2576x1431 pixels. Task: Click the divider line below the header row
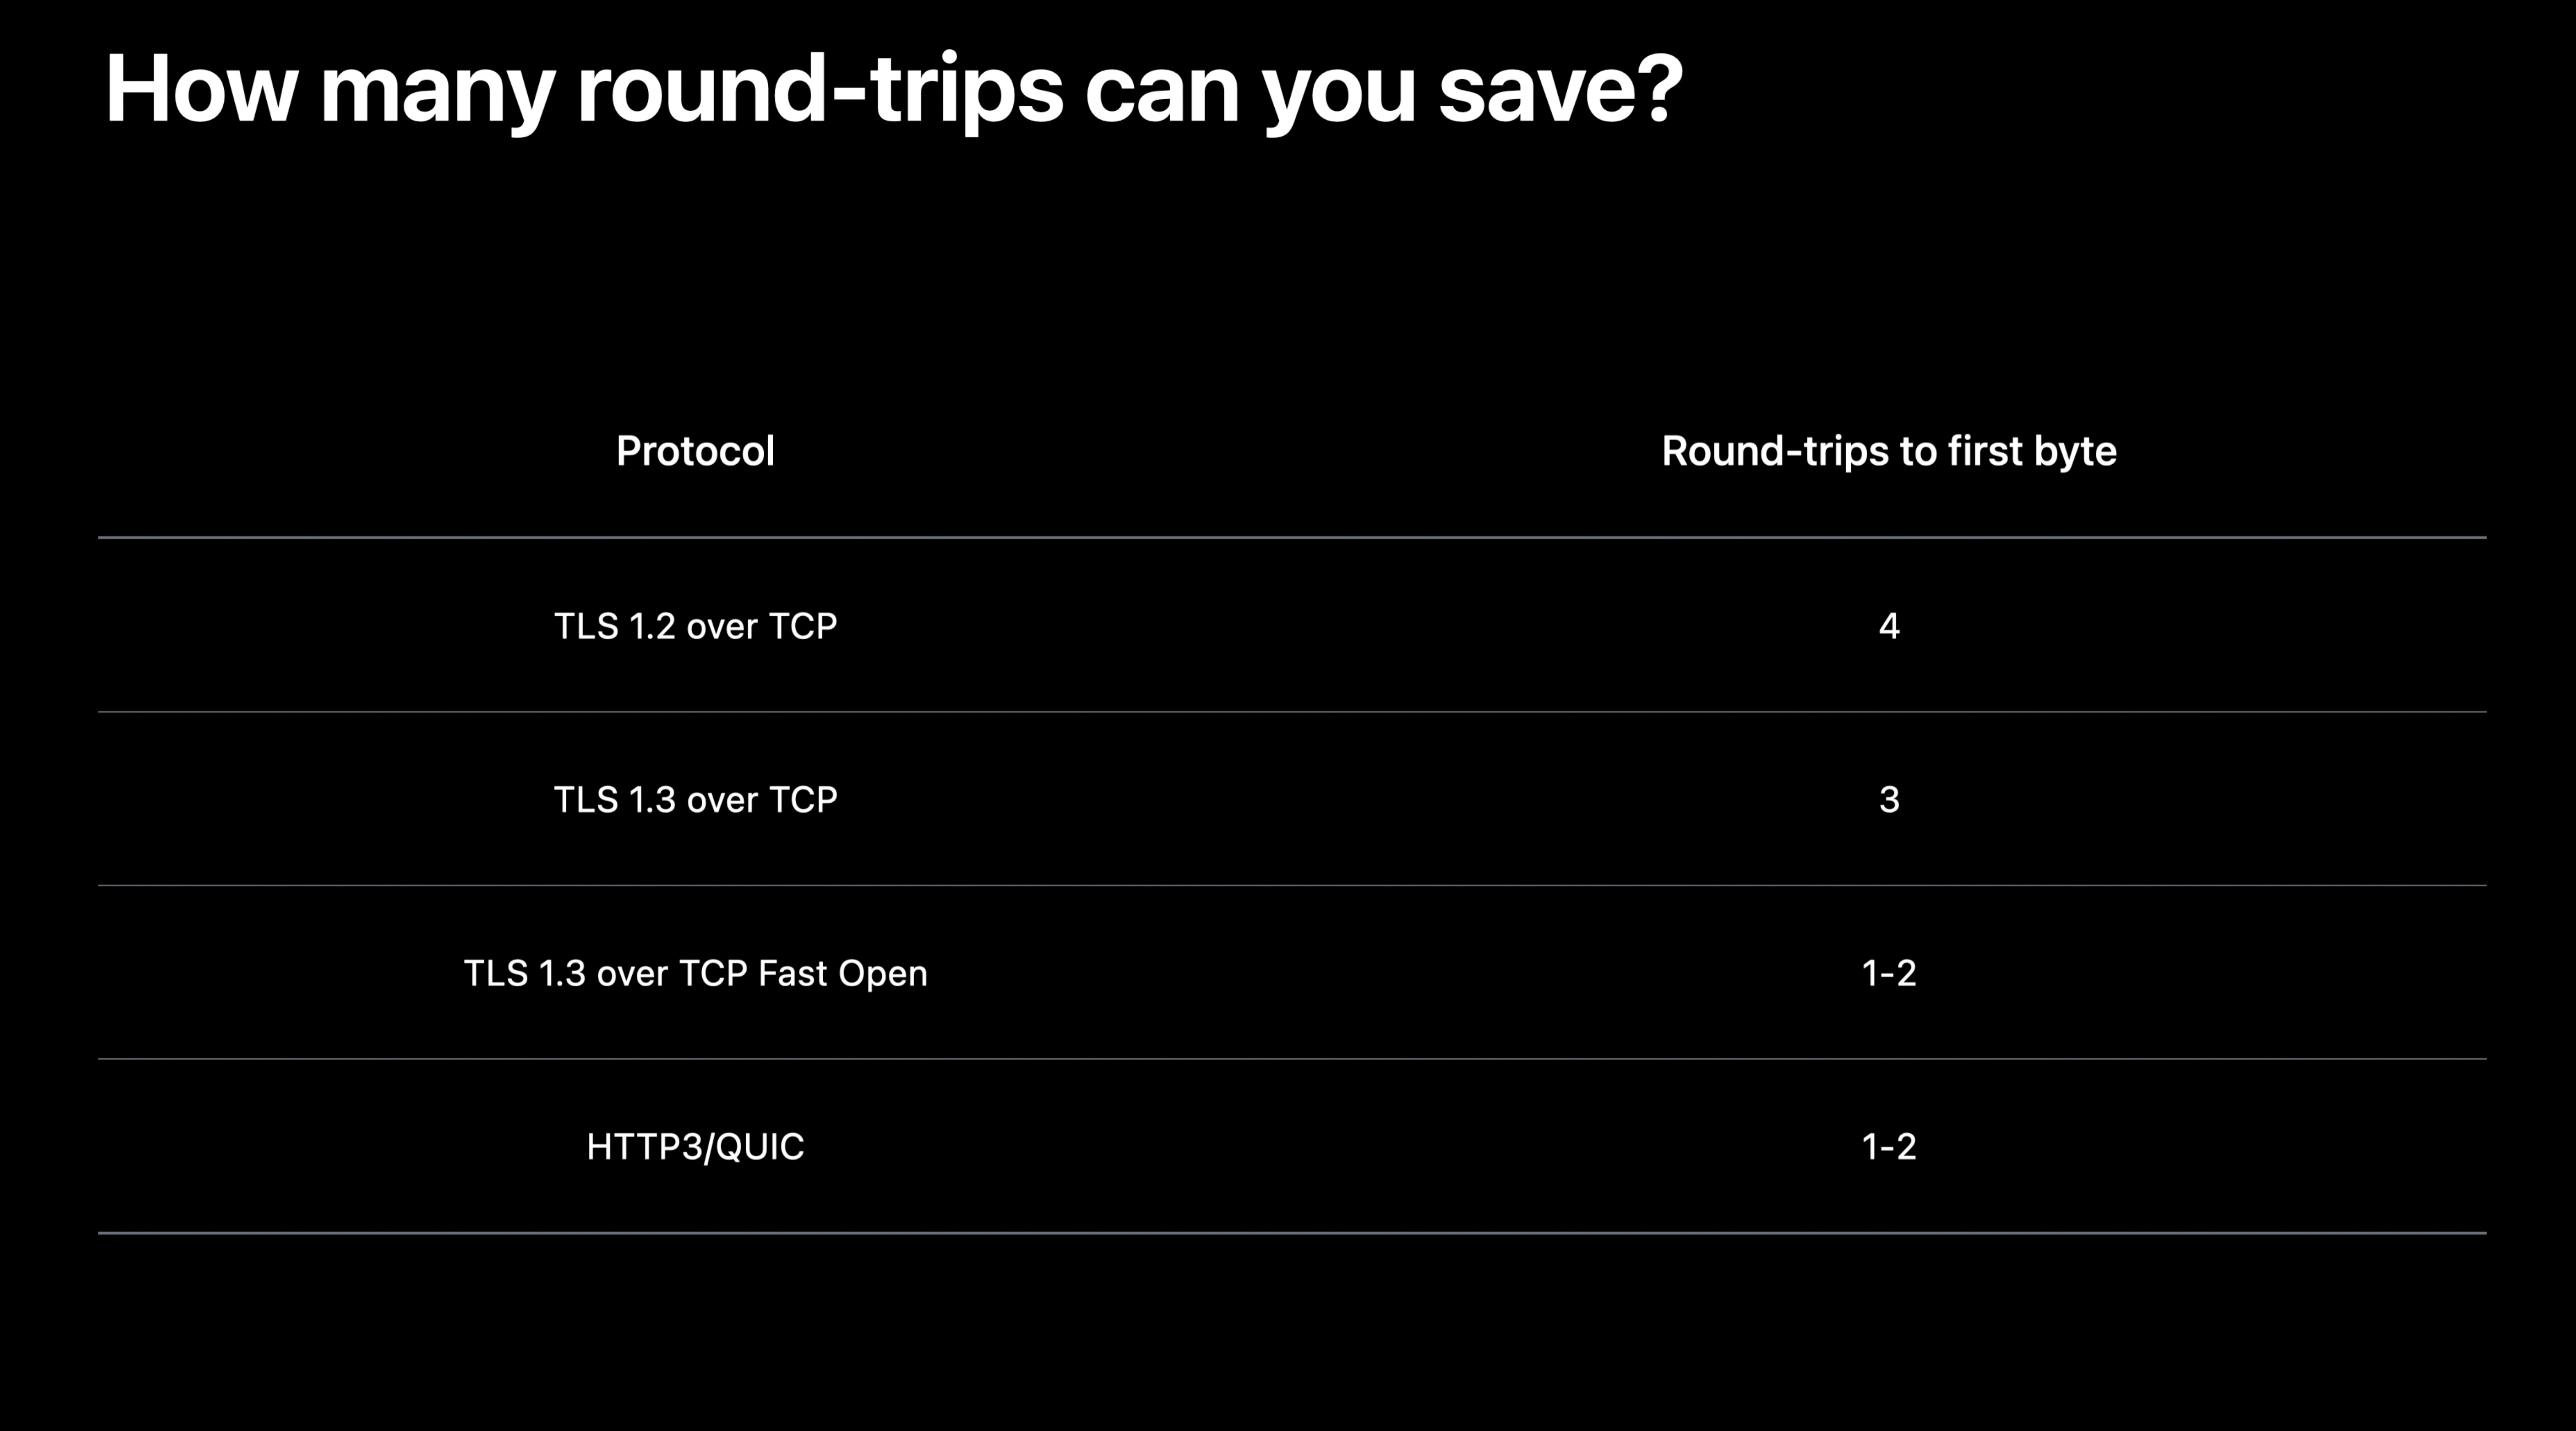[1292, 538]
